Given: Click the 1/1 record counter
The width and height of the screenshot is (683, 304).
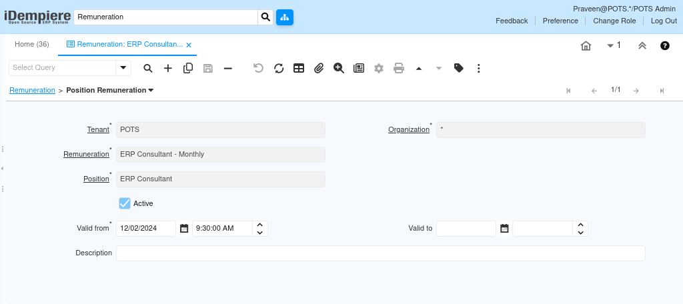Looking at the screenshot, I should point(616,90).
